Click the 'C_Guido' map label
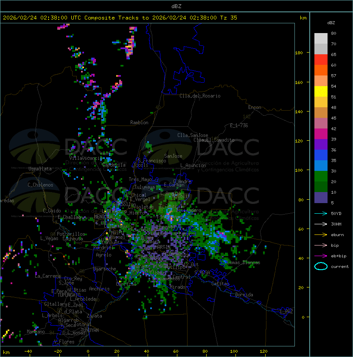The image size is (353, 357). [52, 211]
